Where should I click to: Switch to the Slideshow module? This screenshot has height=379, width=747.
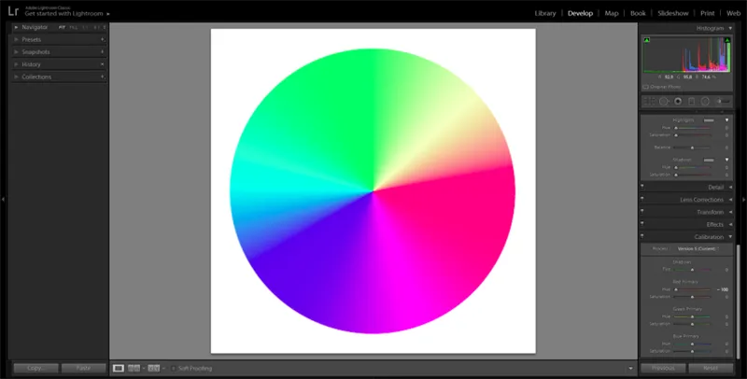[x=672, y=14]
